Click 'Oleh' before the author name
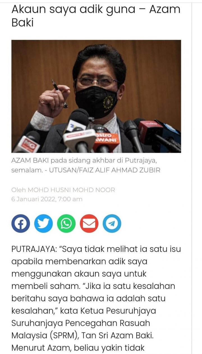 (18, 190)
